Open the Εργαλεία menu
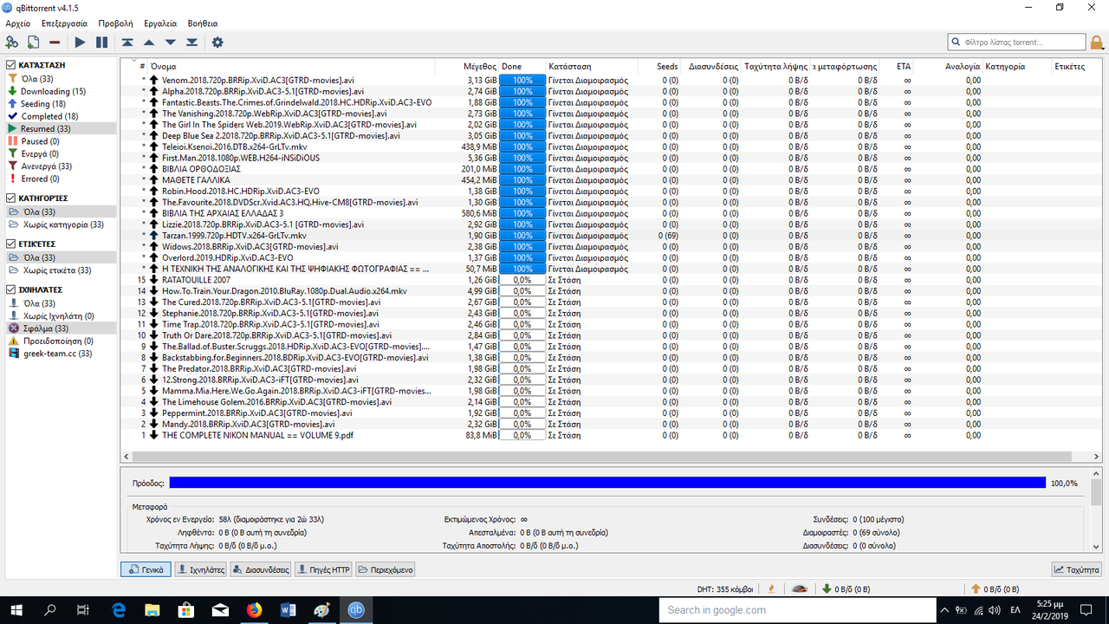This screenshot has height=624, width=1109. point(160,23)
